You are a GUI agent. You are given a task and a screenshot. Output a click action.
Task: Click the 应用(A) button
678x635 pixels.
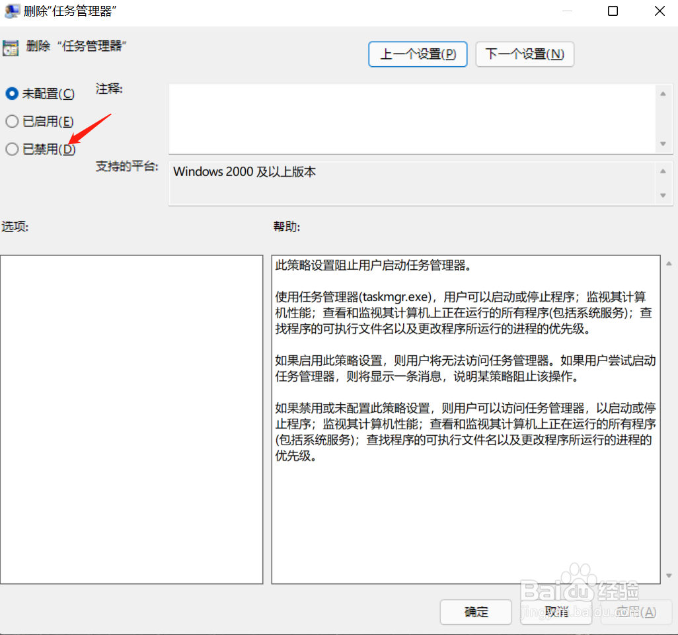pyautogui.click(x=636, y=612)
